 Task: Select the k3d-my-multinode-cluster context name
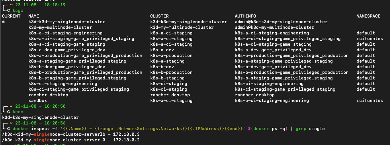point(60,27)
